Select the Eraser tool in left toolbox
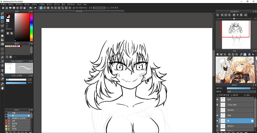The width and height of the screenshot is (257, 133). (2, 17)
